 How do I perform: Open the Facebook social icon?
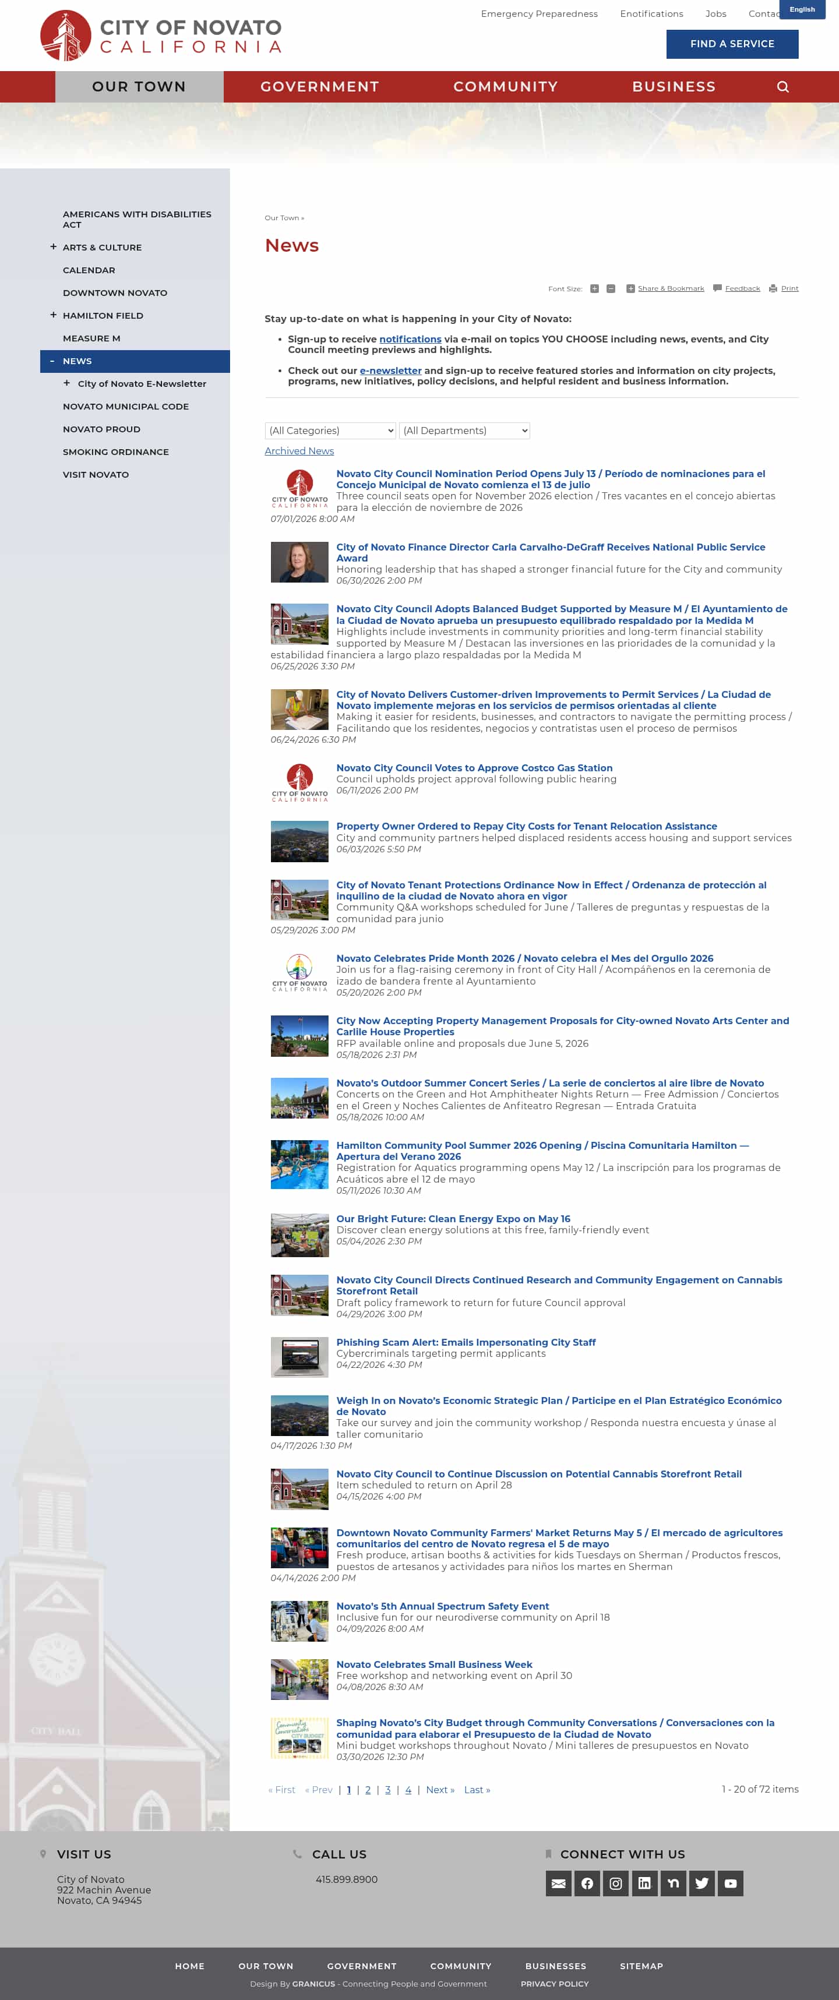(x=587, y=1883)
